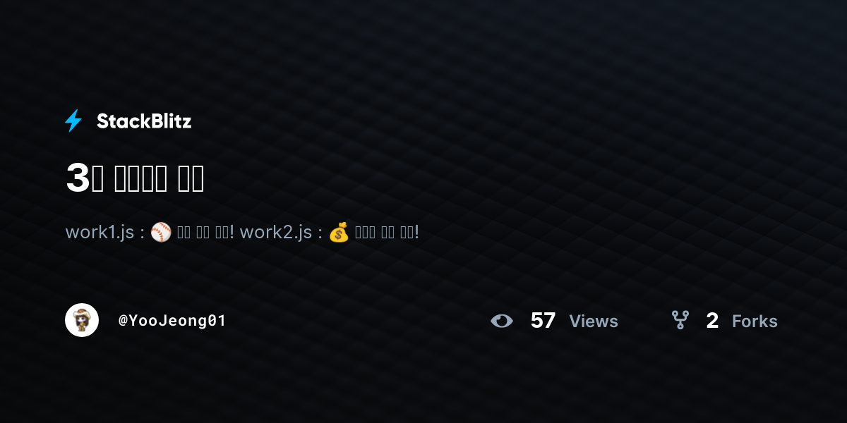The width and height of the screenshot is (847, 423).
Task: Click the last word of the project title
Action: click(191, 178)
